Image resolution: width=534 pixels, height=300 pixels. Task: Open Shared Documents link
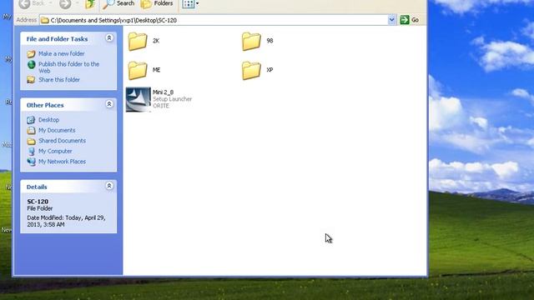[62, 141]
